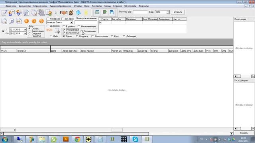This screenshot has height=143, width=255.
Task: Click the handshake icon
Action: coord(64,12)
